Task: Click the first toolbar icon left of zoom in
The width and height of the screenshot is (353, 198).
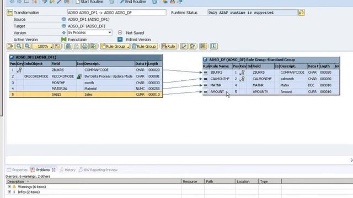Action: click(x=10, y=46)
